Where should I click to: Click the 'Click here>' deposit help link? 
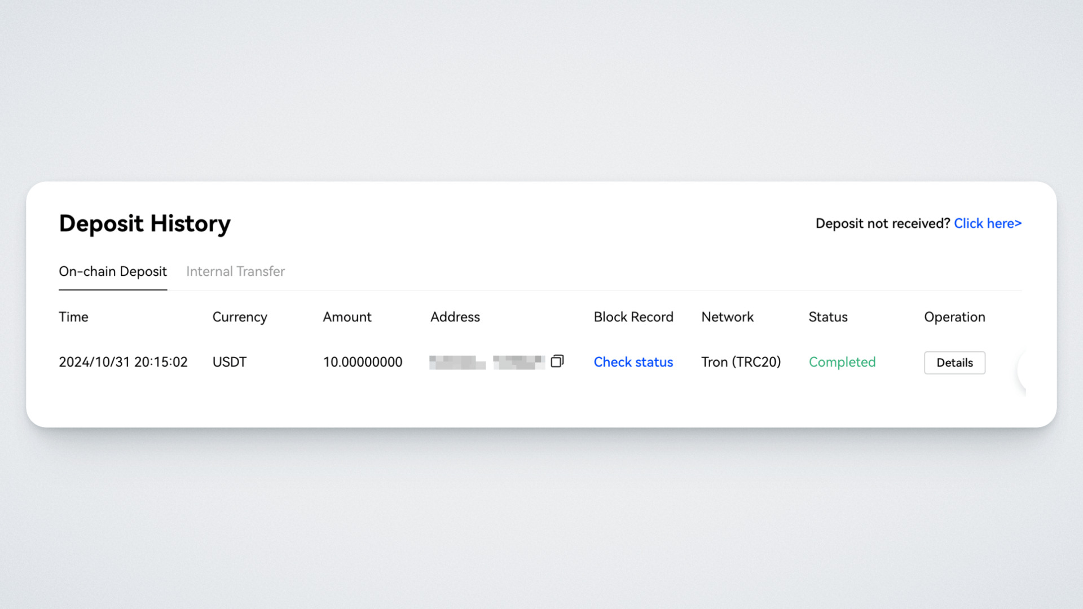[x=987, y=223]
